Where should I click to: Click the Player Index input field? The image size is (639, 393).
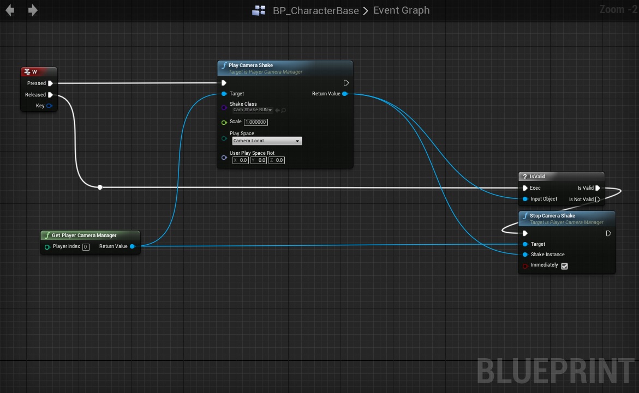(86, 247)
